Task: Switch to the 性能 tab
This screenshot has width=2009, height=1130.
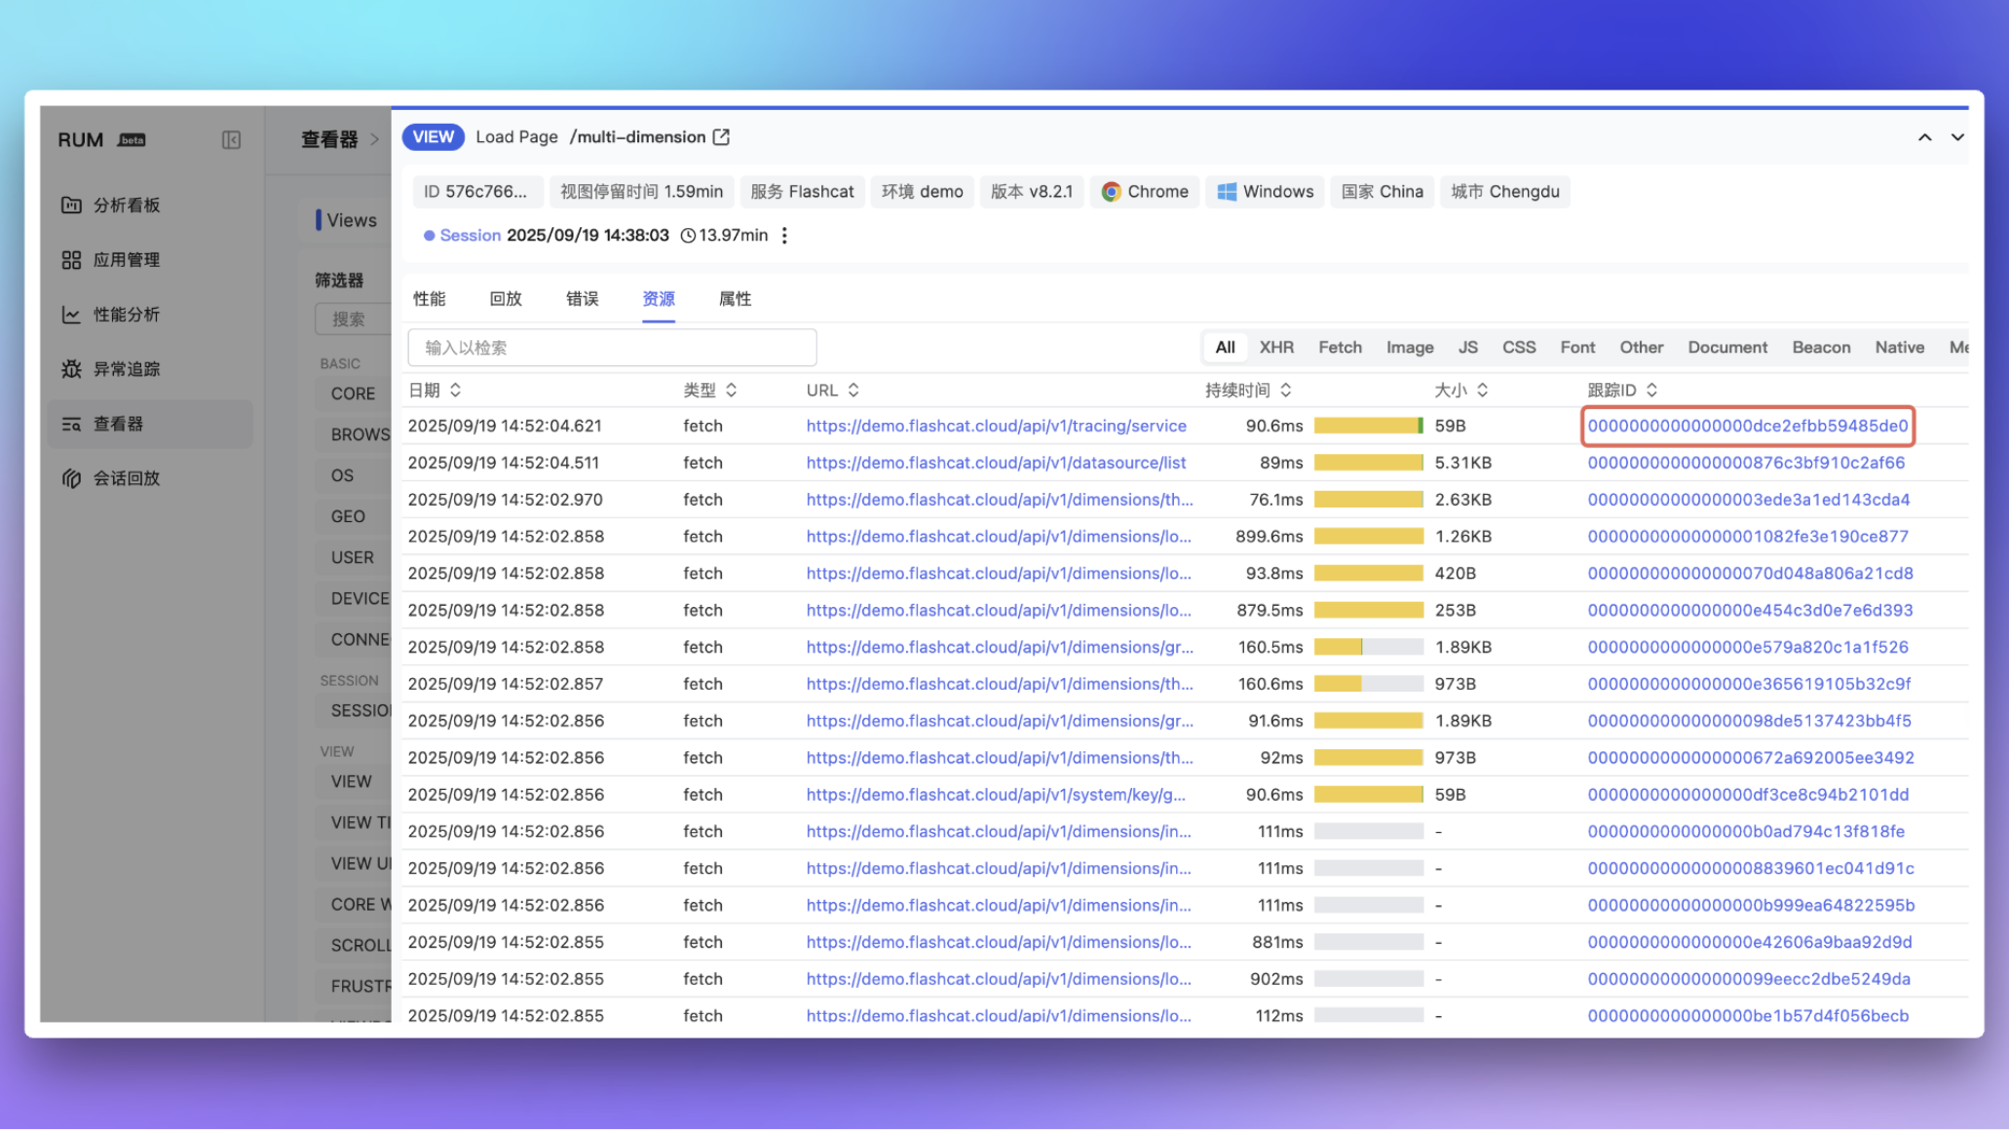Action: click(430, 299)
